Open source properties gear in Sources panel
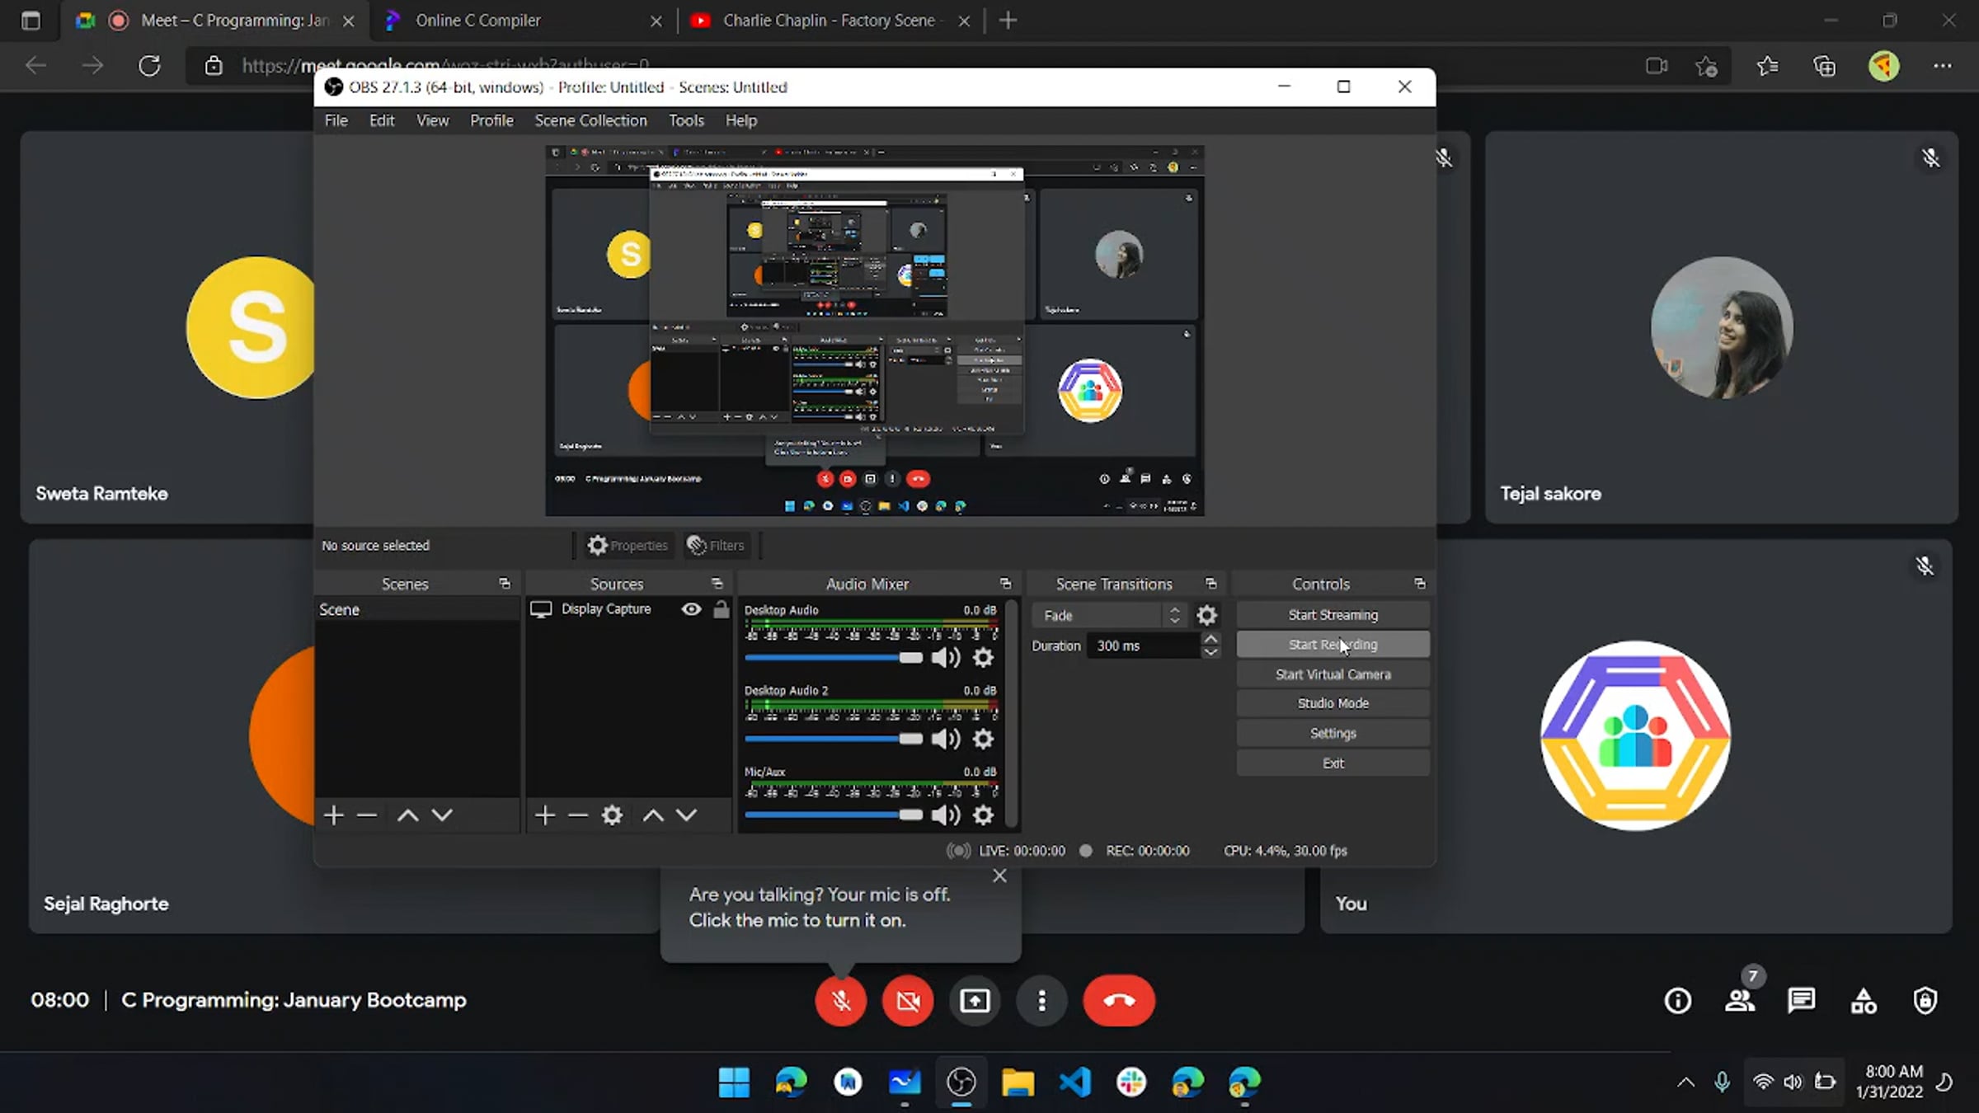1979x1113 pixels. [x=612, y=815]
